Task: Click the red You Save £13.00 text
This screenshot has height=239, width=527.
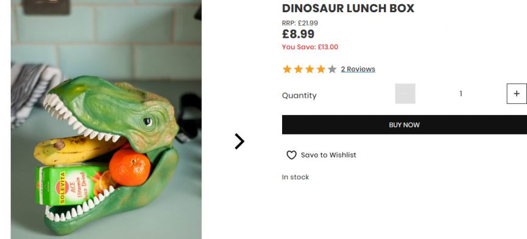Action: coord(310,47)
